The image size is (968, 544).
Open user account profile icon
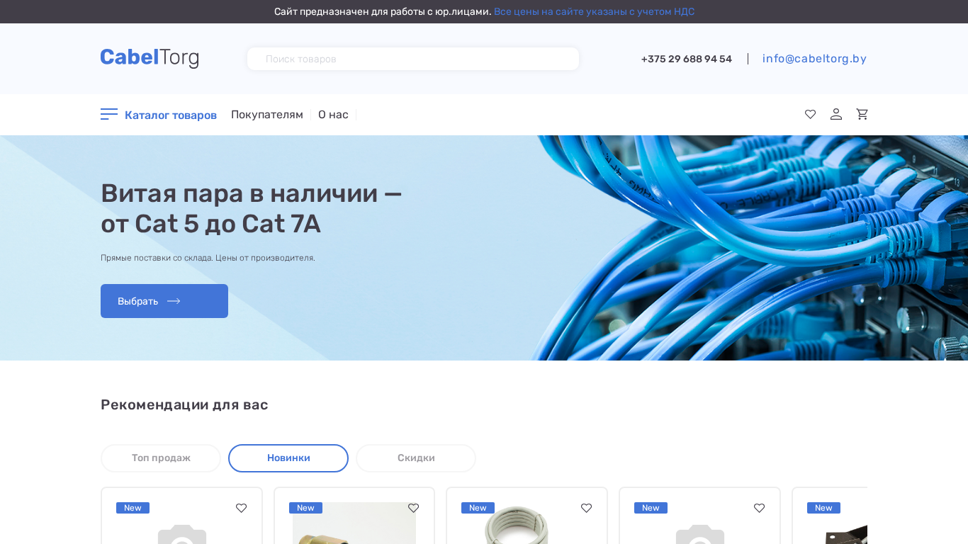(x=836, y=114)
